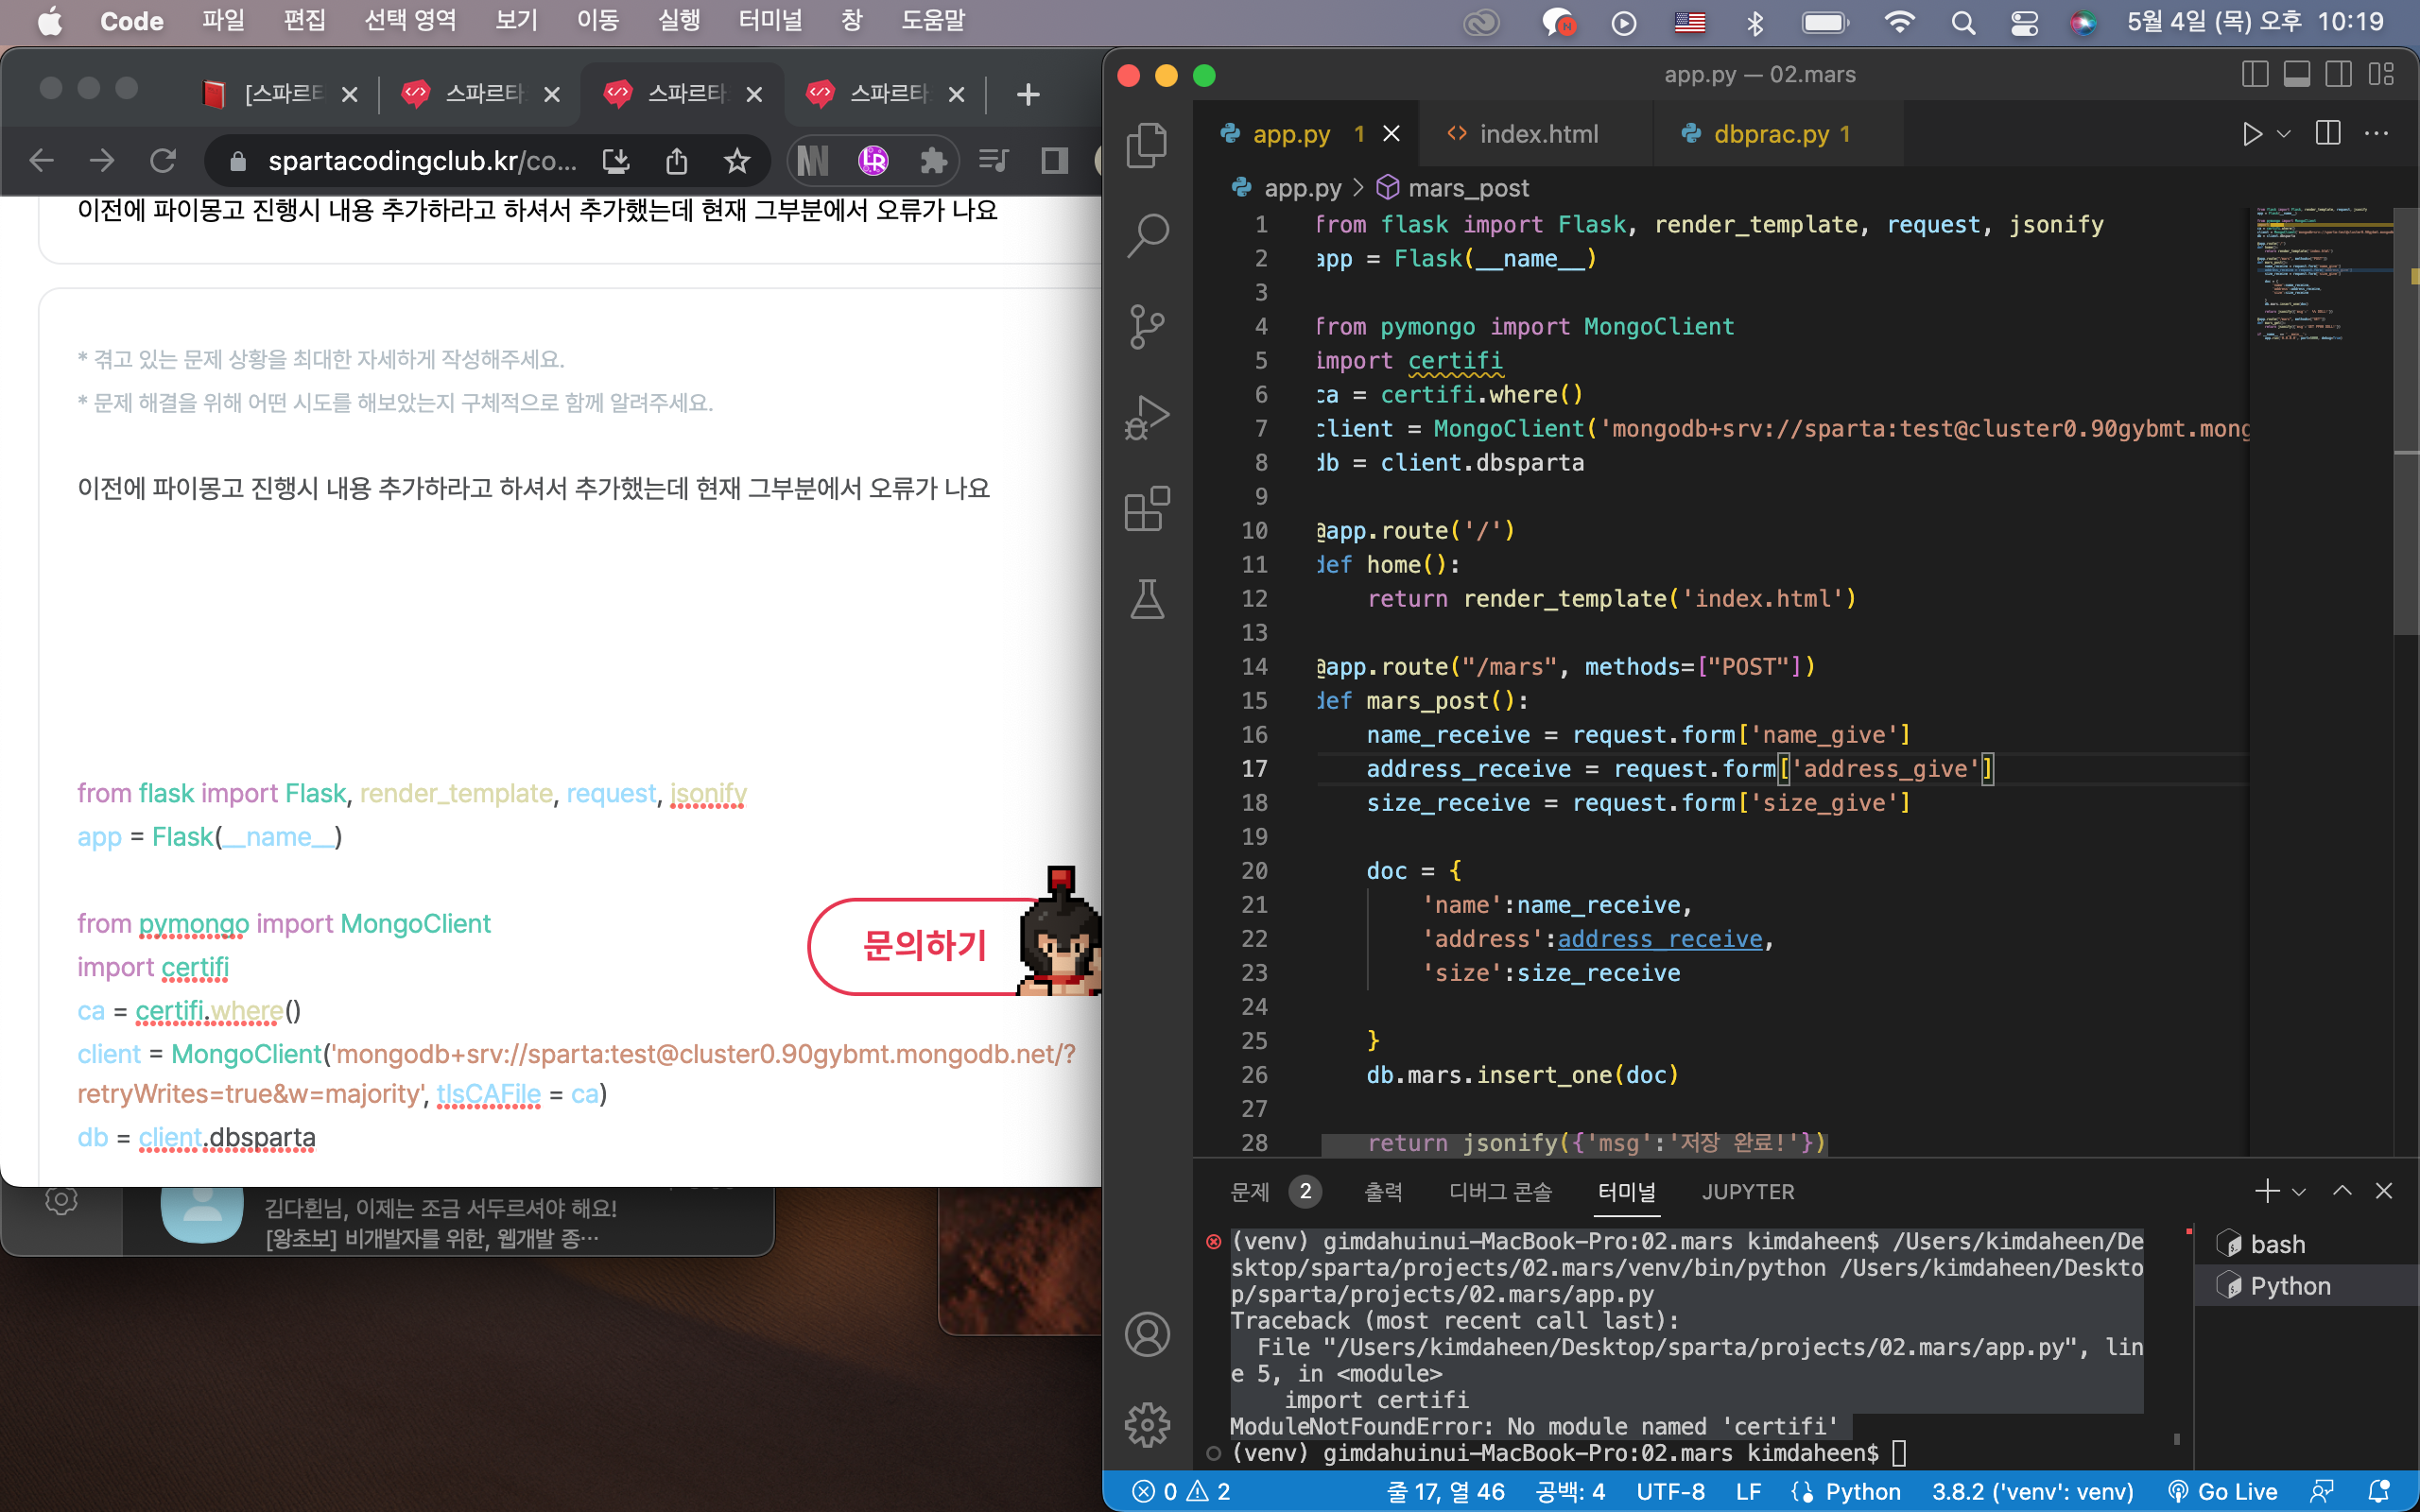This screenshot has width=2420, height=1512.
Task: Bookmark this page with star icon
Action: pyautogui.click(x=737, y=161)
